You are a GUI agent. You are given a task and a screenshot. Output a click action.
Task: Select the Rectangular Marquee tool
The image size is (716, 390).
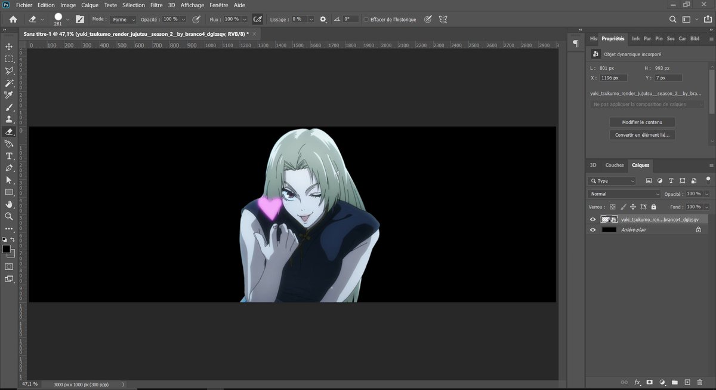click(x=9, y=59)
